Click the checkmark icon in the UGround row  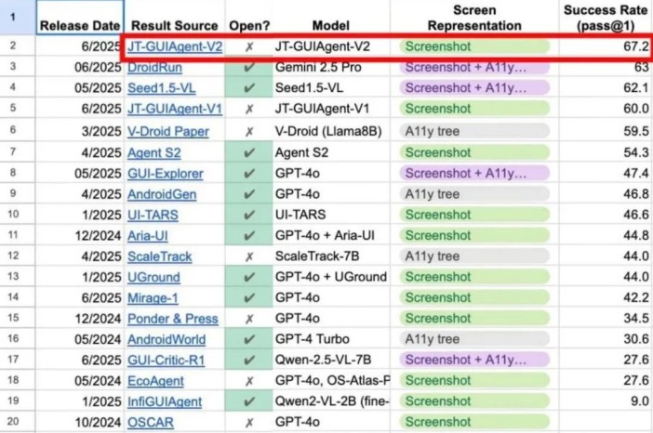248,277
